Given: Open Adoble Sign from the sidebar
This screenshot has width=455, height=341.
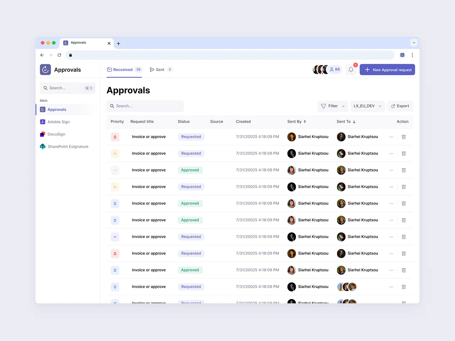Looking at the screenshot, I should pos(59,122).
